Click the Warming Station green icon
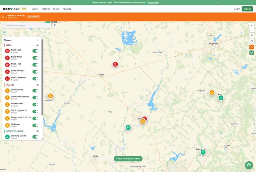256x172 pixels. [x=7, y=137]
